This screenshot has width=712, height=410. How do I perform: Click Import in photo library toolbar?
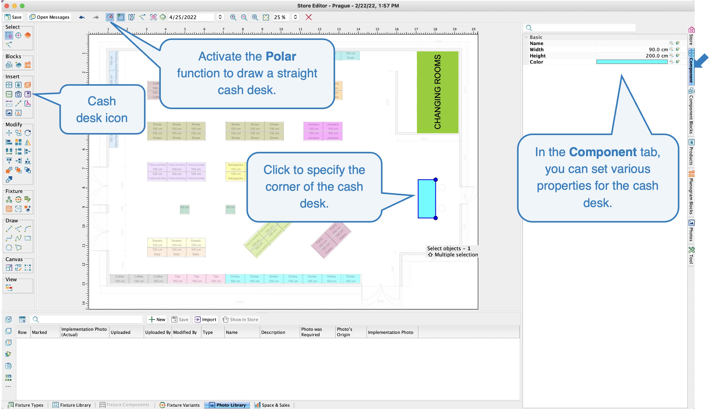pos(205,319)
